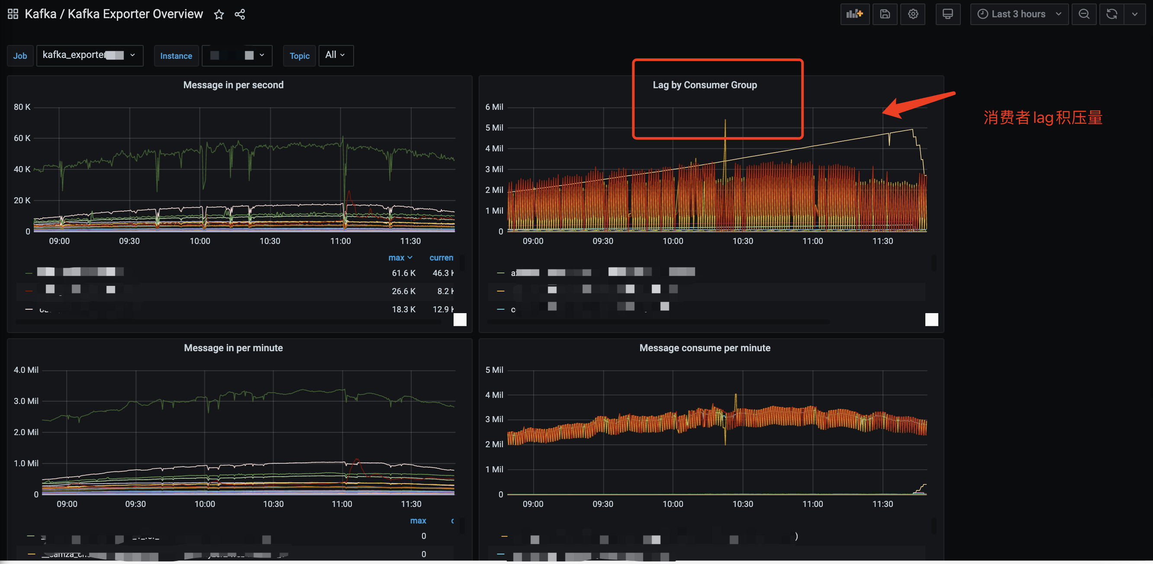The height and width of the screenshot is (564, 1153).
Task: Star the Kafka Exporter Overview dashboard
Action: point(219,14)
